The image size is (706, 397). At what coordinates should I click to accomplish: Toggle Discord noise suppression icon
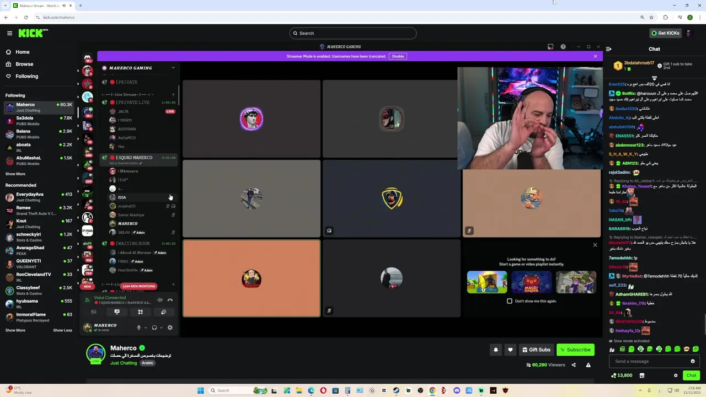click(160, 301)
